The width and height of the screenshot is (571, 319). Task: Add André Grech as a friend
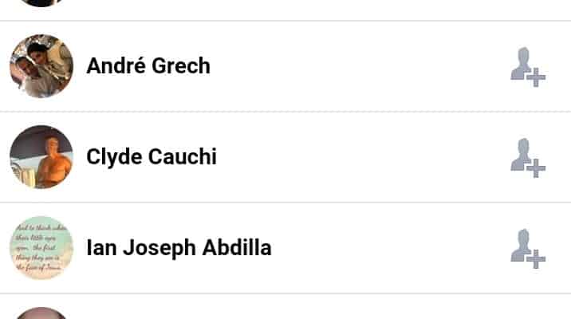(527, 67)
